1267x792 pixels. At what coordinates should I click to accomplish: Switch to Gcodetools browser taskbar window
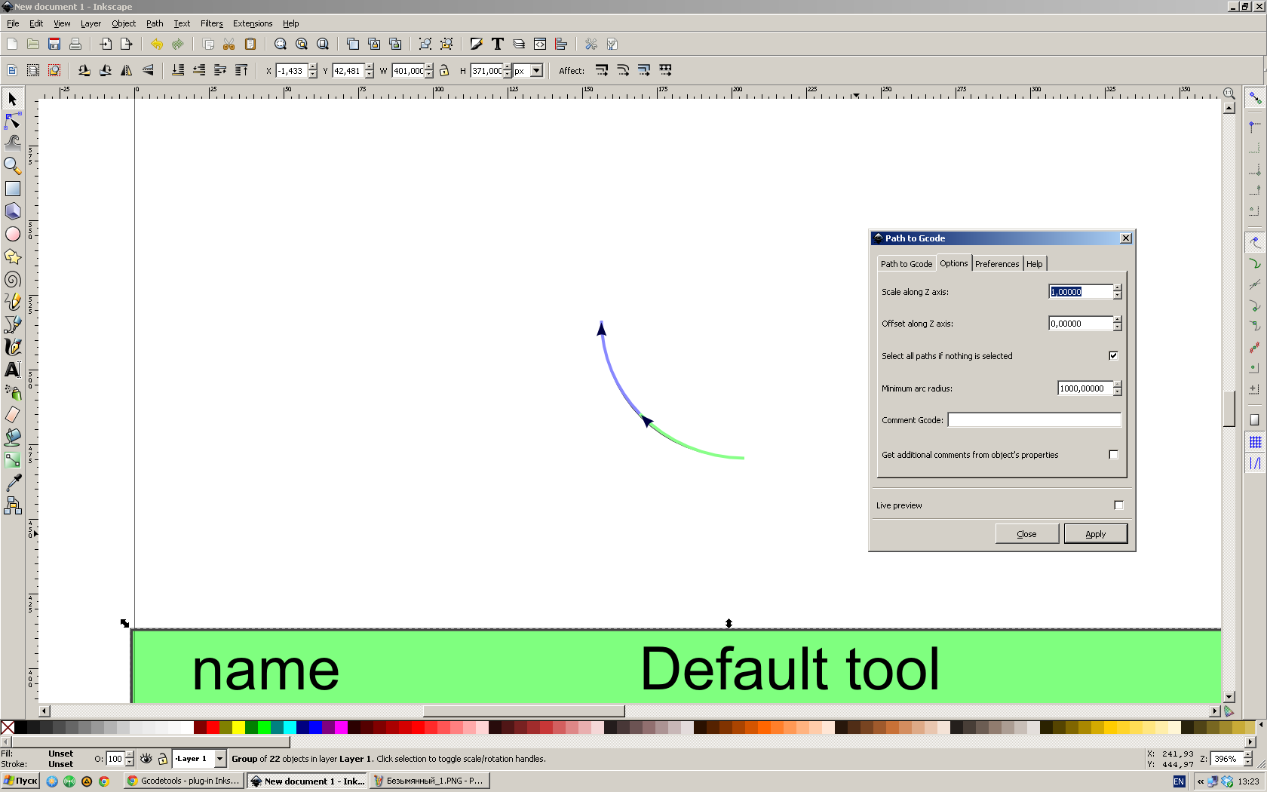pyautogui.click(x=184, y=781)
